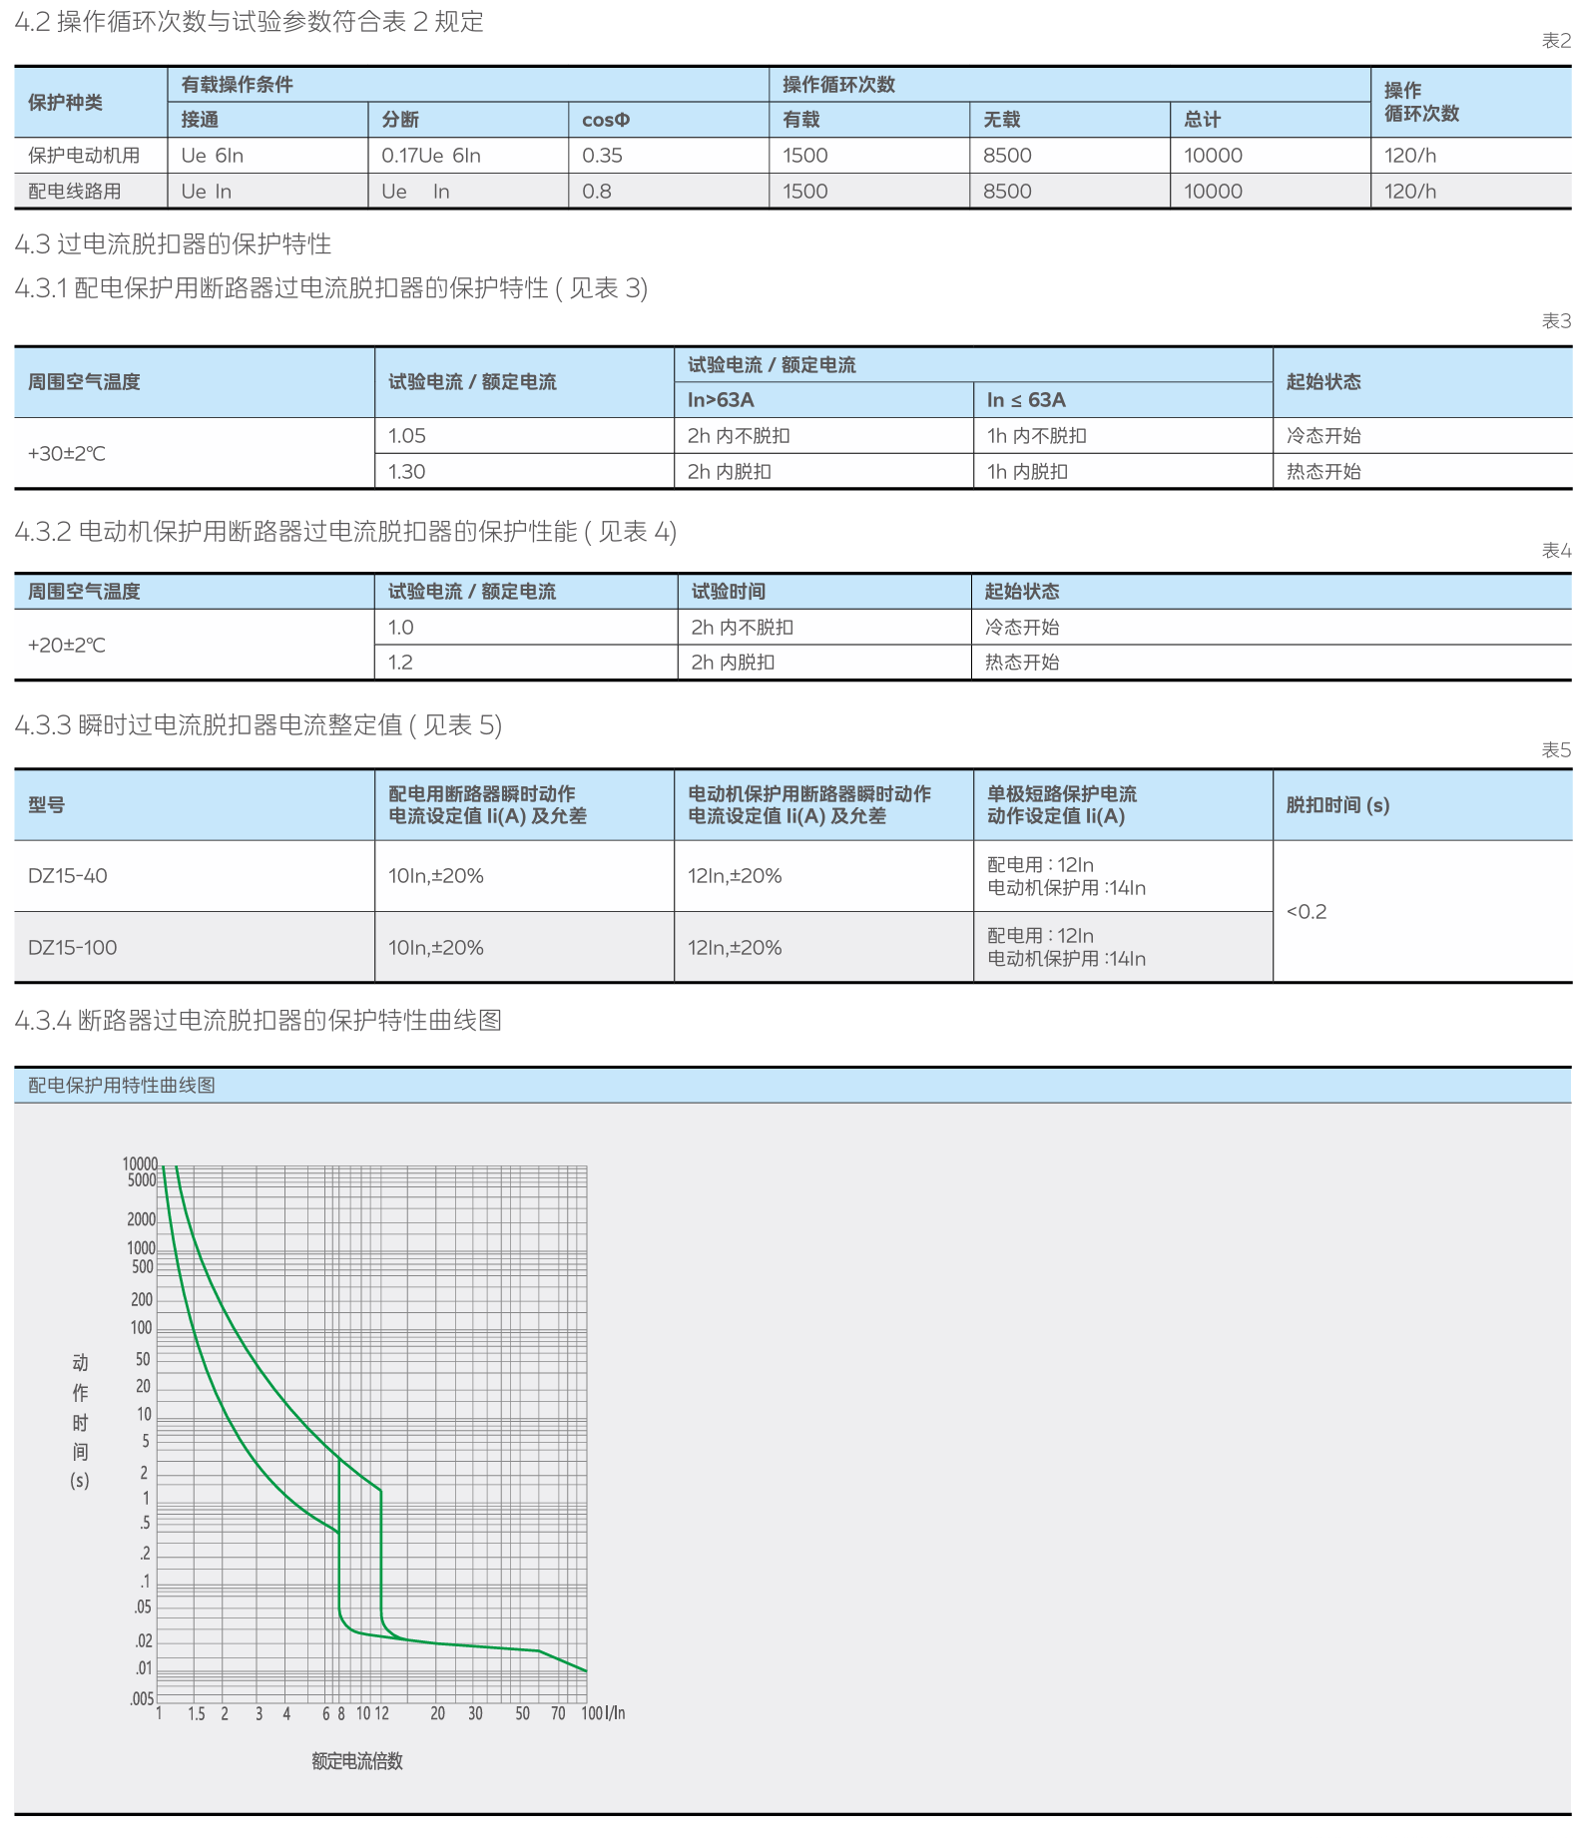The width and height of the screenshot is (1578, 1838).
Task: Select the In>63A column header
Action: click(721, 400)
